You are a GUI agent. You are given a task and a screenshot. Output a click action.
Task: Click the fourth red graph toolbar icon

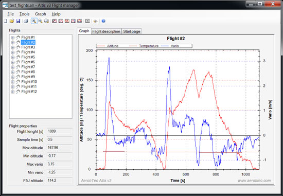(73, 21)
